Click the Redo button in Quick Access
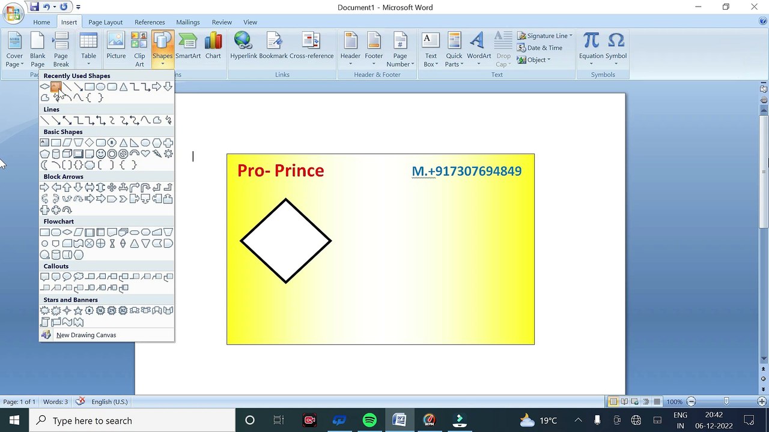The height and width of the screenshot is (432, 769). 64,7
